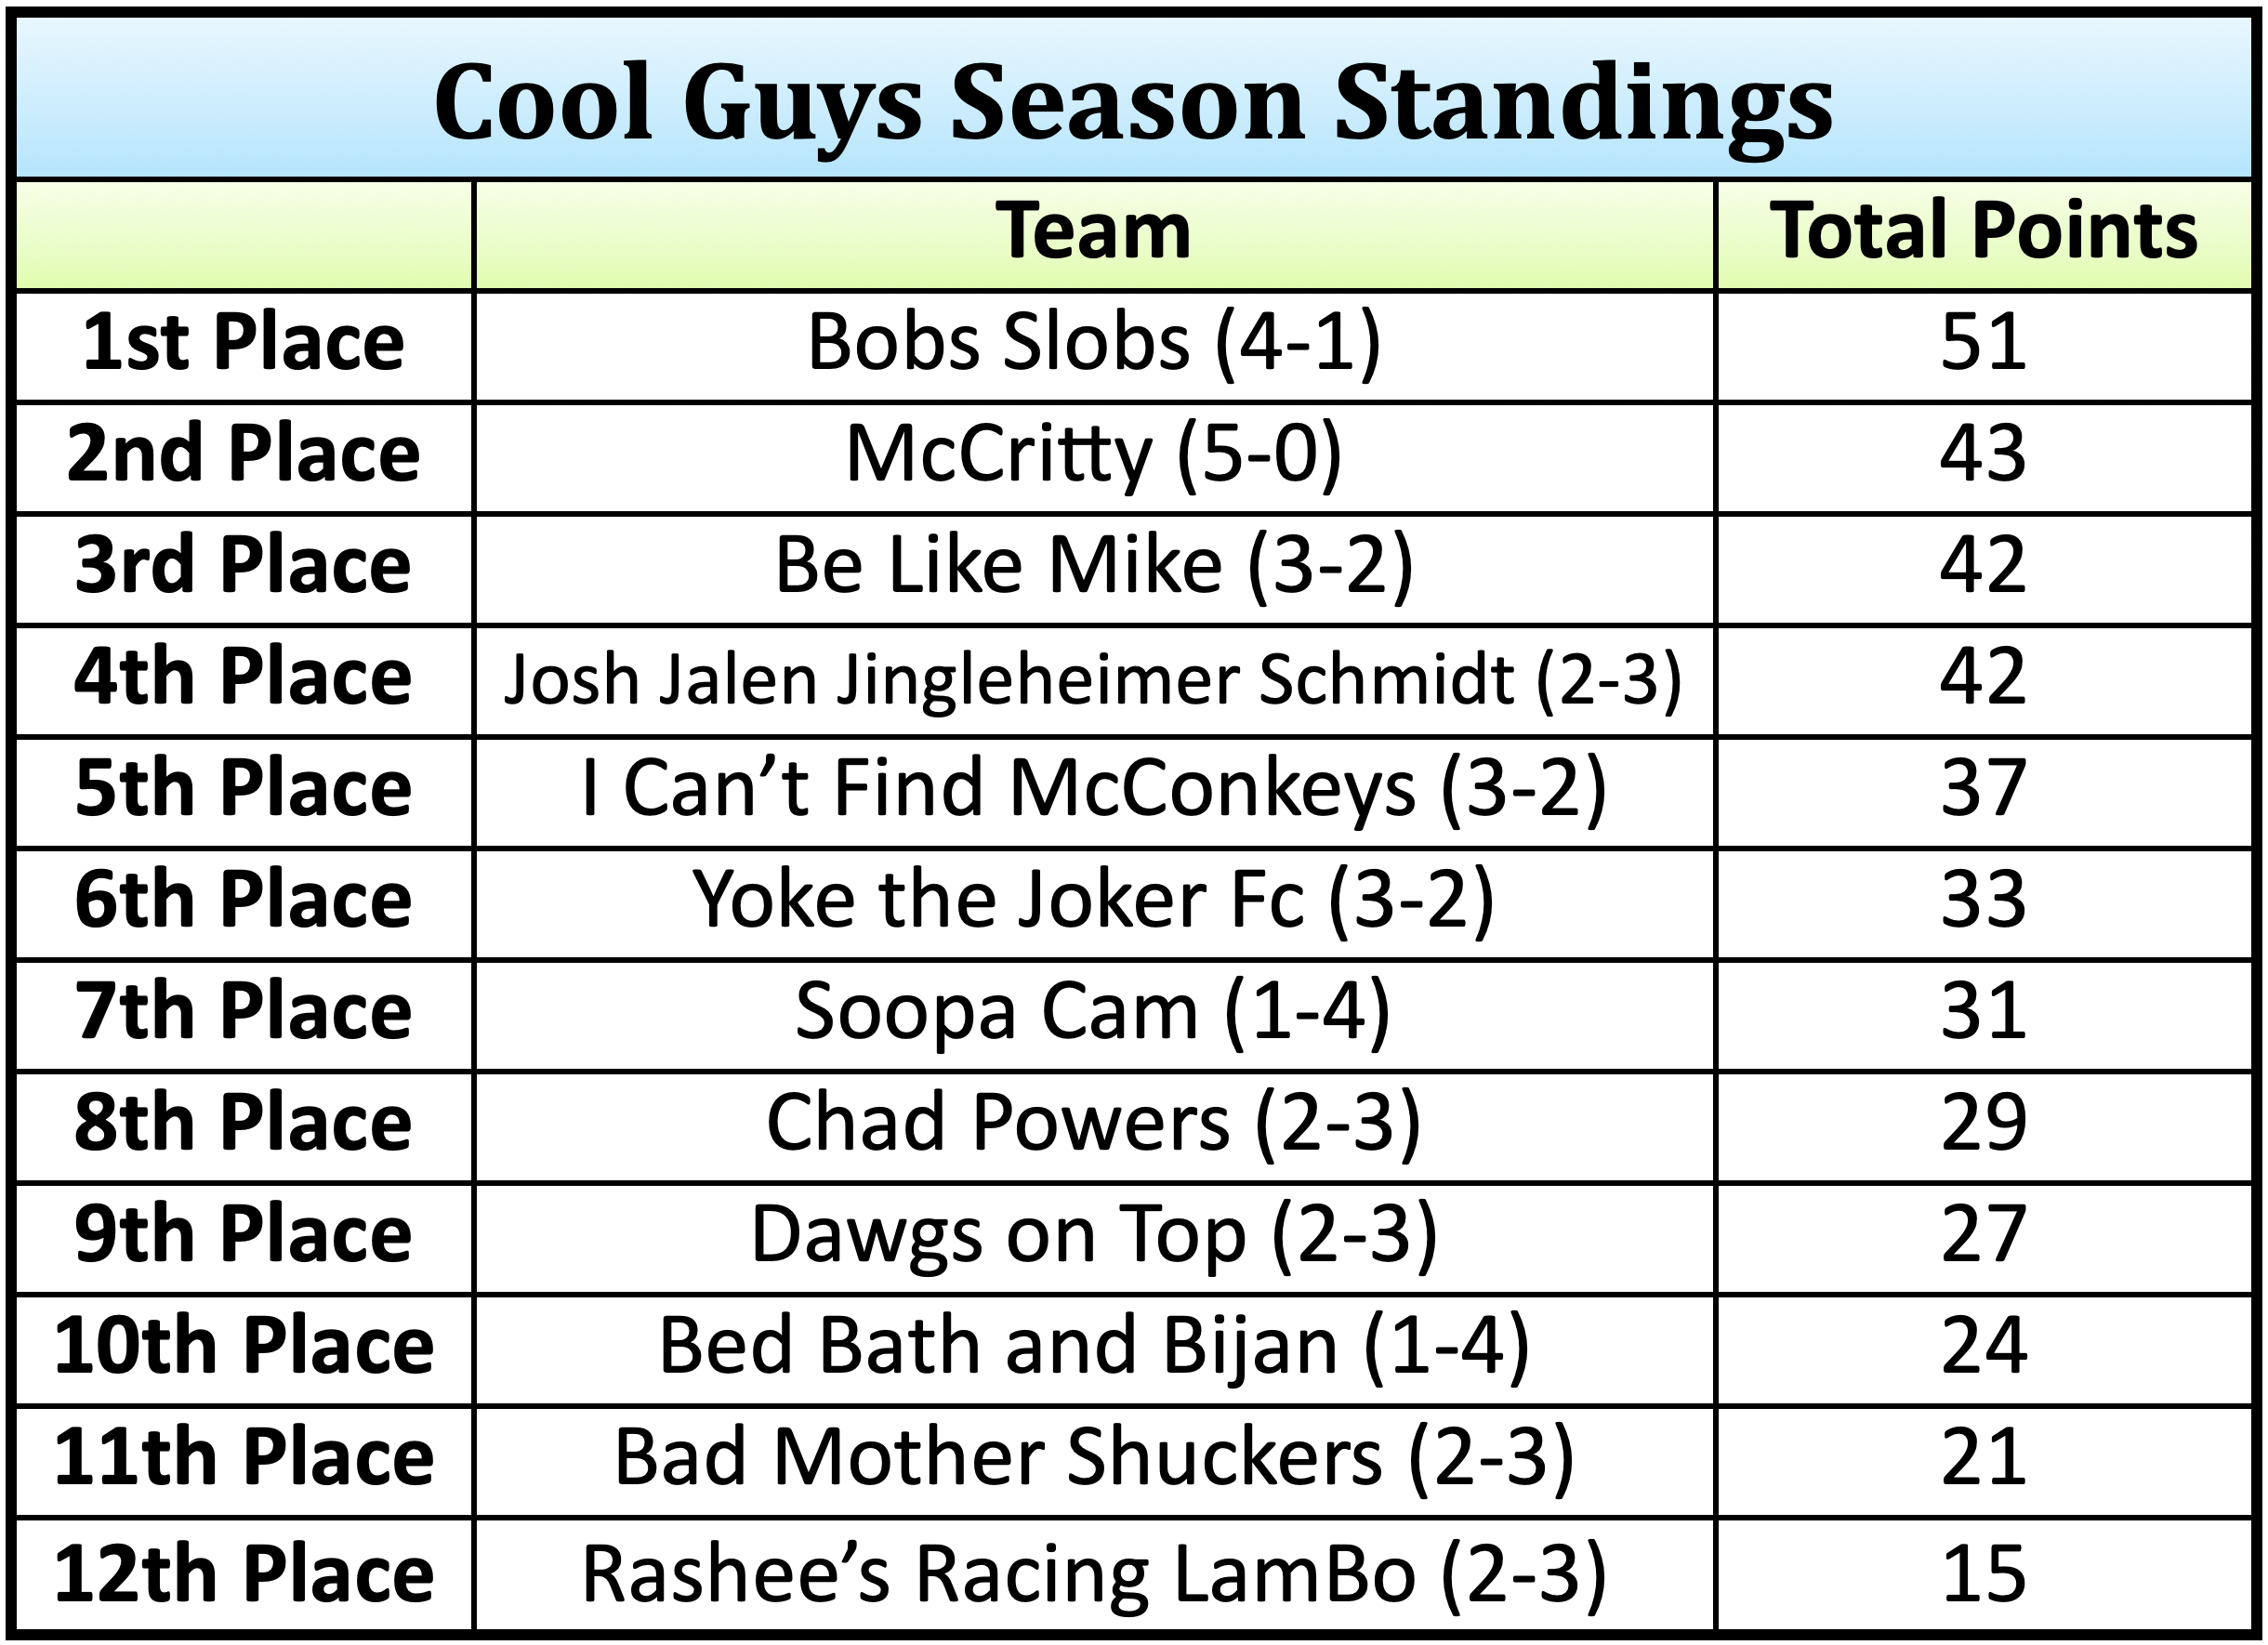
Task: Click the Bobs Slobs (4-1) team cell
Action: (x=1093, y=343)
